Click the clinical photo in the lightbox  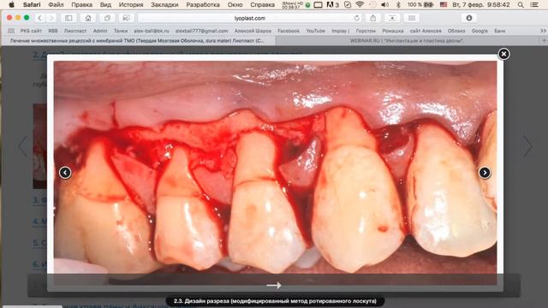[x=275, y=173]
